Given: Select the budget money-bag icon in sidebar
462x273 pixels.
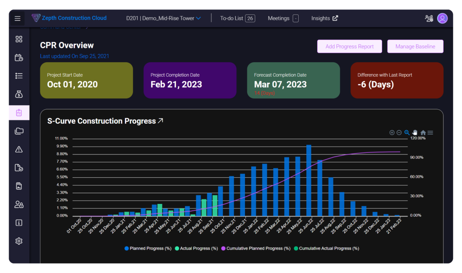Looking at the screenshot, I should (18, 94).
